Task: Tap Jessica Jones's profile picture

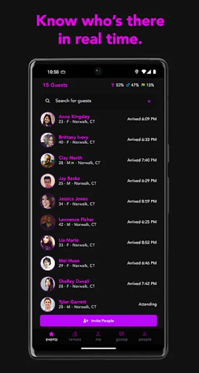Action: pyautogui.click(x=48, y=201)
